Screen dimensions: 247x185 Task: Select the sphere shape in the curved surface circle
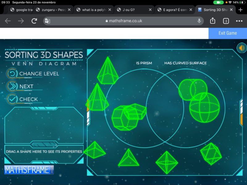pyautogui.click(x=204, y=107)
